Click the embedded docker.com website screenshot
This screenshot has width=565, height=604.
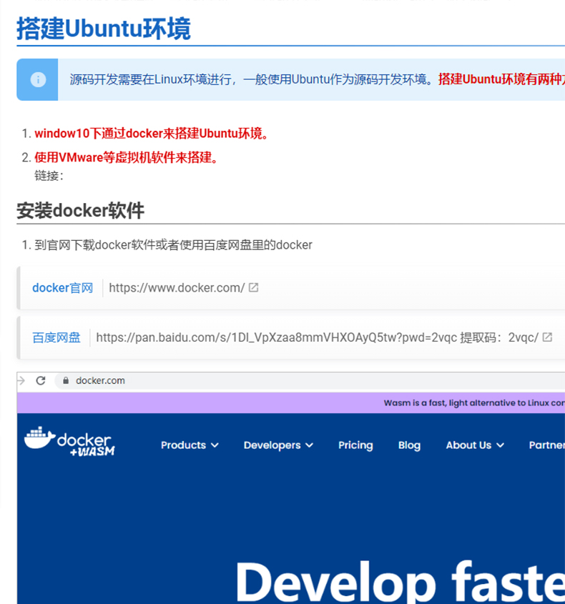(x=291, y=488)
